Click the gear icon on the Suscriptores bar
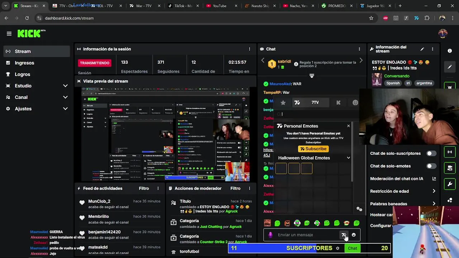The width and height of the screenshot is (459, 258). [337, 248]
